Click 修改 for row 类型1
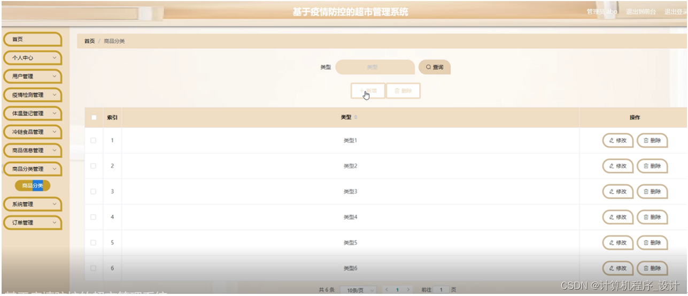Image resolution: width=688 pixels, height=296 pixels. (618, 141)
